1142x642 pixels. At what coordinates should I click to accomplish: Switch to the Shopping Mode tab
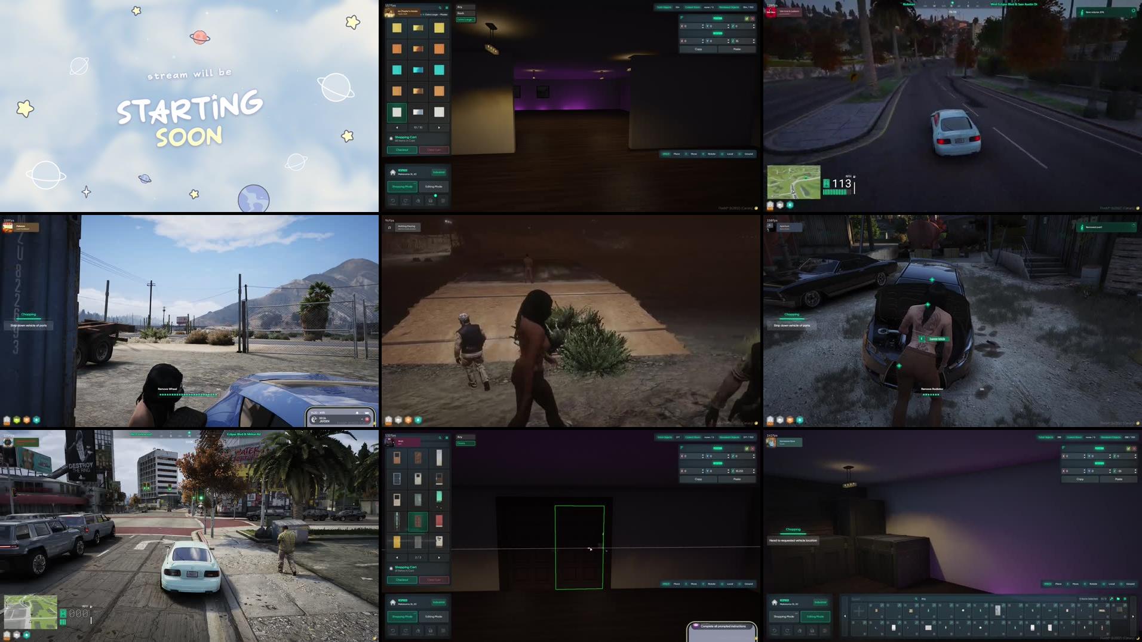(402, 186)
